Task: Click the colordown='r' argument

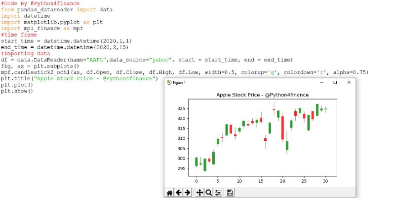Action: [305, 72]
